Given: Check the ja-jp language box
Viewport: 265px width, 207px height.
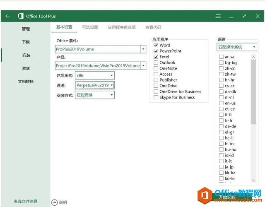Looking at the screenshot, I should pyautogui.click(x=221, y=167).
